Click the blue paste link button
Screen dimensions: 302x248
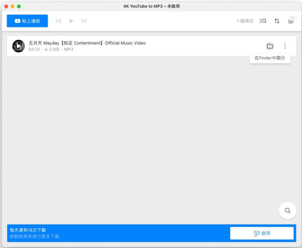coord(28,21)
